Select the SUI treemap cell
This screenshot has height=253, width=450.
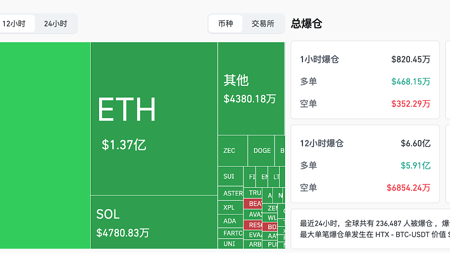[230, 177]
